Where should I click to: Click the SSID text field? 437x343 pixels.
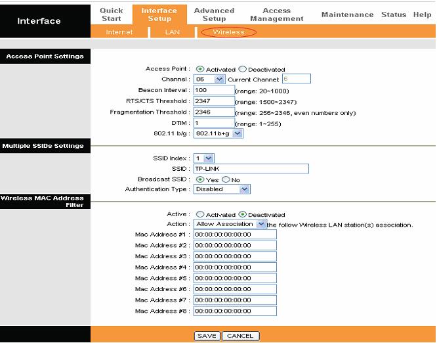(x=251, y=169)
